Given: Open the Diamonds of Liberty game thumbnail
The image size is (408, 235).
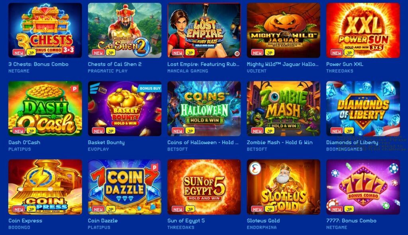Looking at the screenshot, I should click(x=363, y=108).
